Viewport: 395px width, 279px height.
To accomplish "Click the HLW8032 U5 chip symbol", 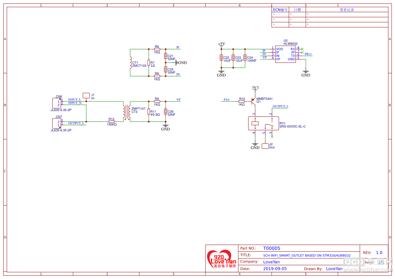I will [285, 54].
